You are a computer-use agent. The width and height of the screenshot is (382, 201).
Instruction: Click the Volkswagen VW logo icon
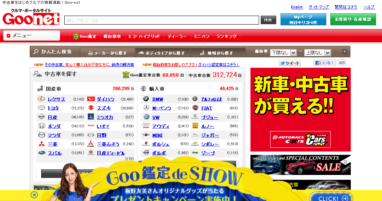(x=146, y=117)
